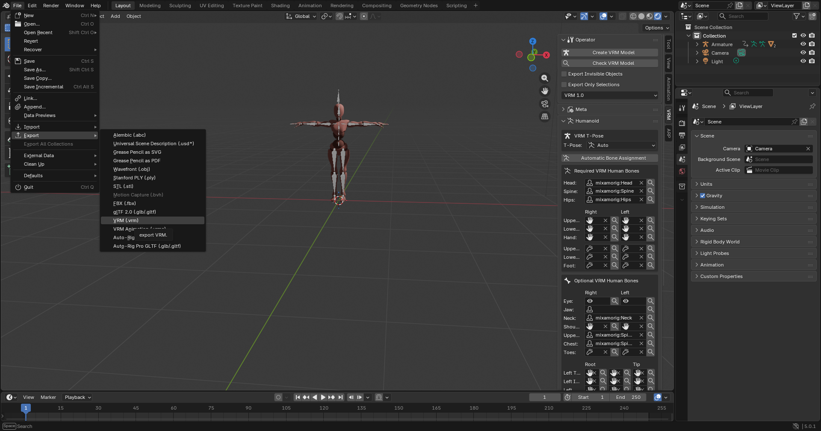Click Automatic Bone Assignment button
Viewport: 821px width, 431px height.
tap(610, 158)
